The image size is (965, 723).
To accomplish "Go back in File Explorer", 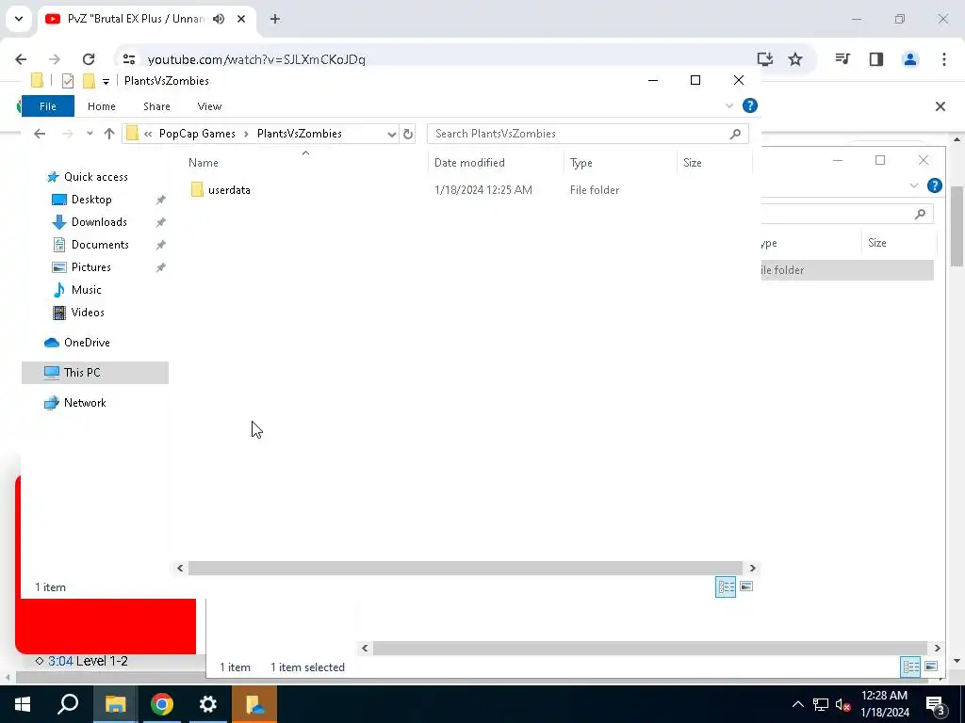I will pyautogui.click(x=40, y=134).
